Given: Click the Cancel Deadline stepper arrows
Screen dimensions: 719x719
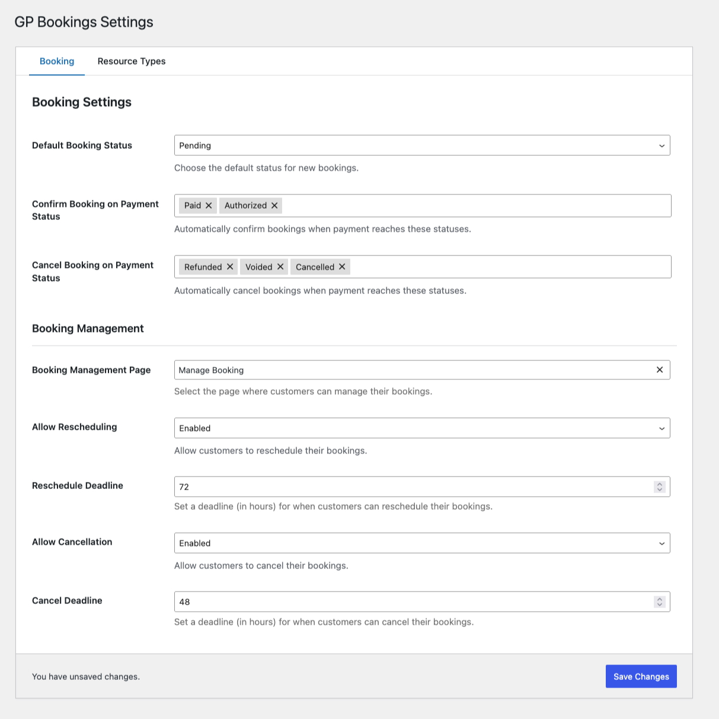Looking at the screenshot, I should click(660, 602).
